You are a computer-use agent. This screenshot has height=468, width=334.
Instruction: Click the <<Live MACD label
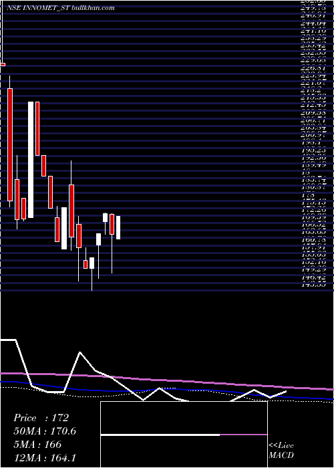[281, 451]
